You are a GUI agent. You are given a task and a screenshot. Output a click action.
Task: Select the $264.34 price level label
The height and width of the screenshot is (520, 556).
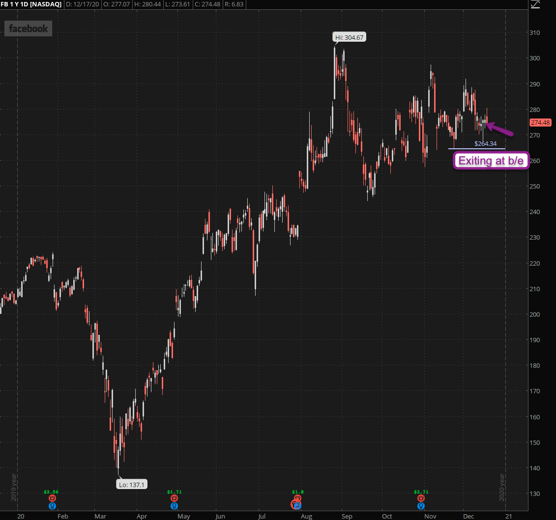coord(485,143)
